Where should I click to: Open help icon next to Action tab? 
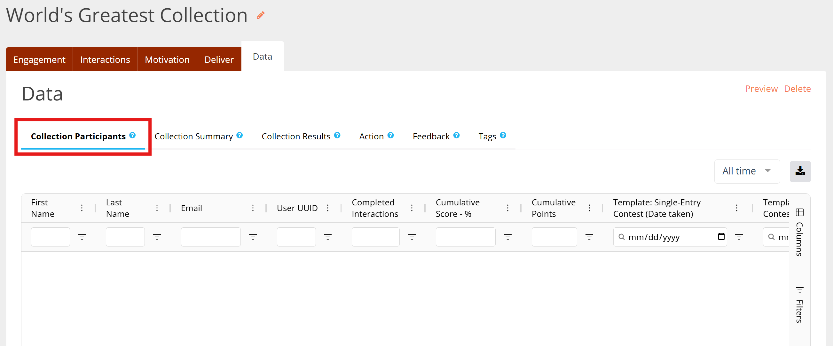[x=390, y=135]
